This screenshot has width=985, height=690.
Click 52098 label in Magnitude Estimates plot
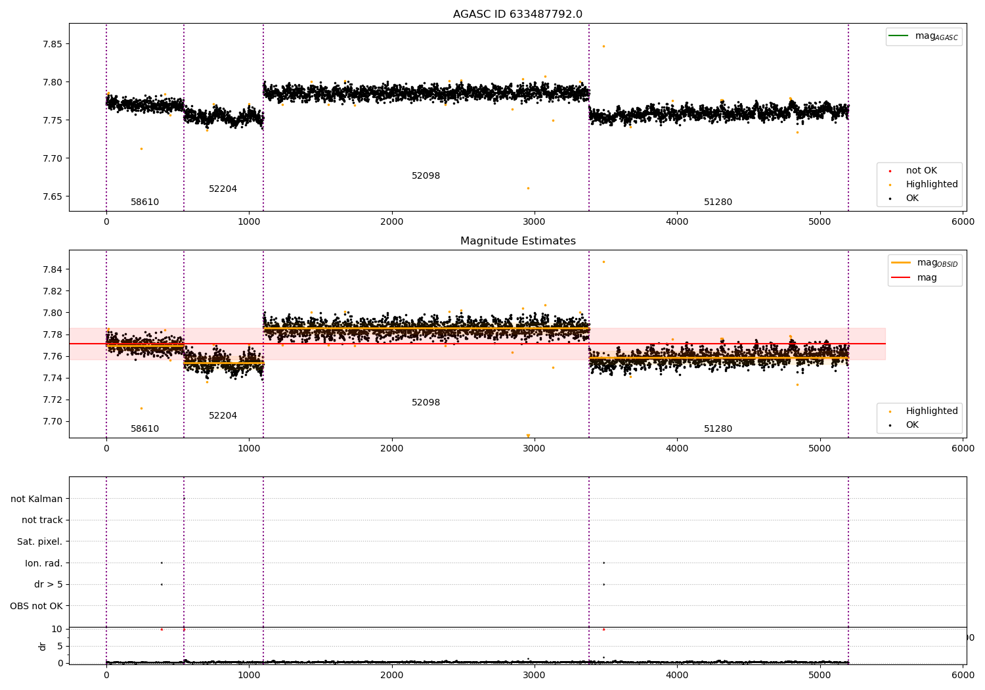click(x=426, y=403)
